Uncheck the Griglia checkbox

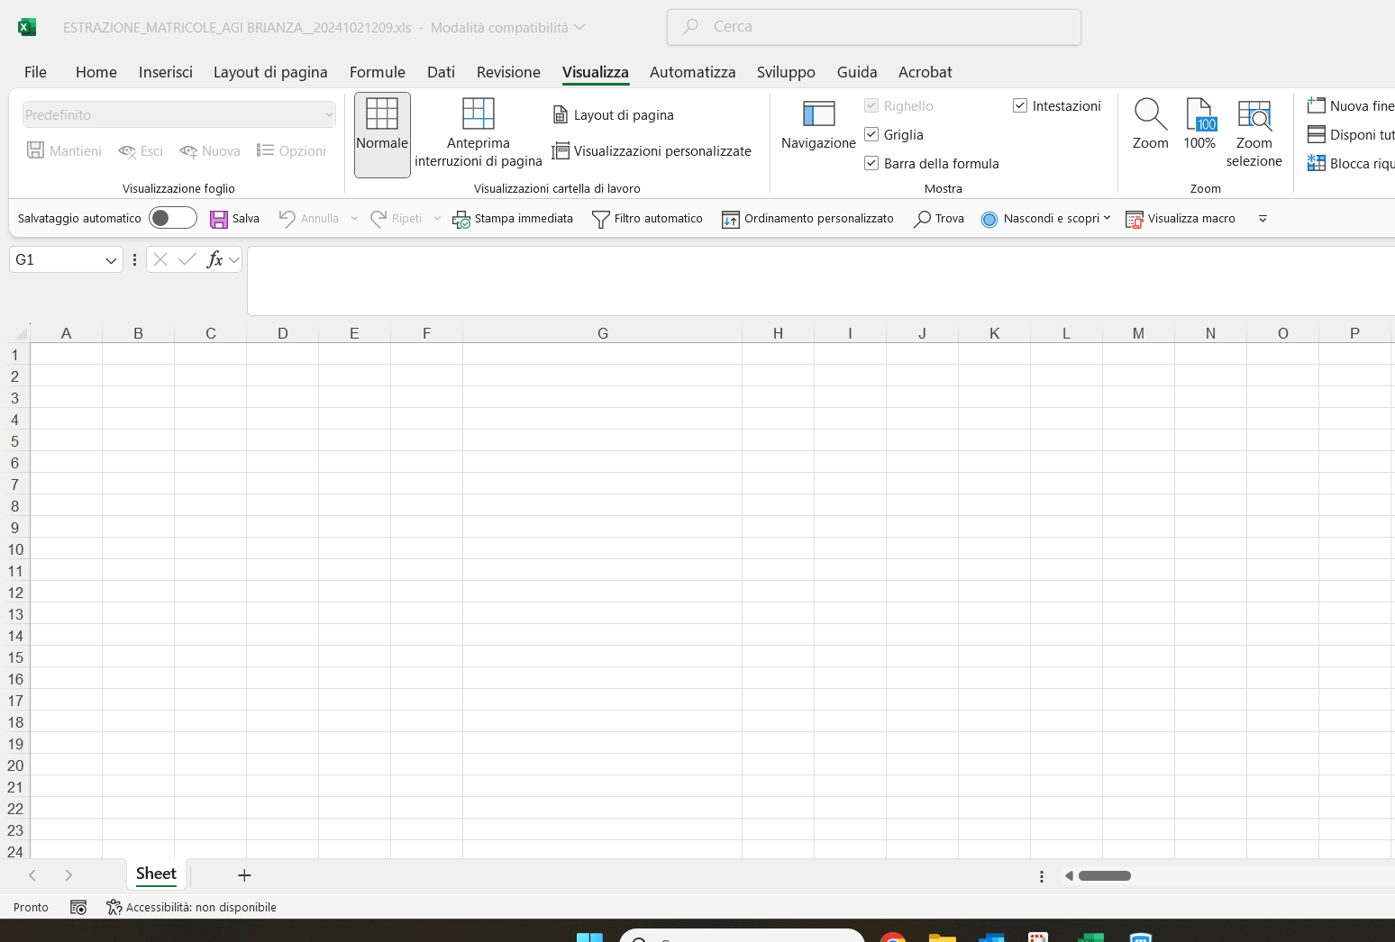871,134
